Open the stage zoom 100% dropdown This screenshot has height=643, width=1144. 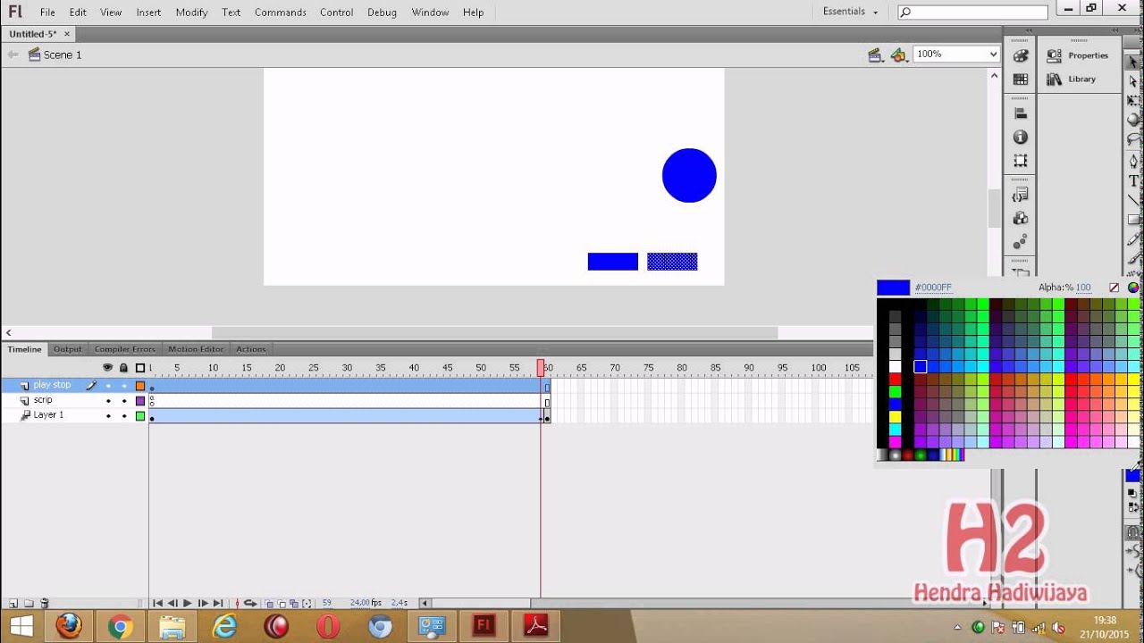[x=955, y=54]
